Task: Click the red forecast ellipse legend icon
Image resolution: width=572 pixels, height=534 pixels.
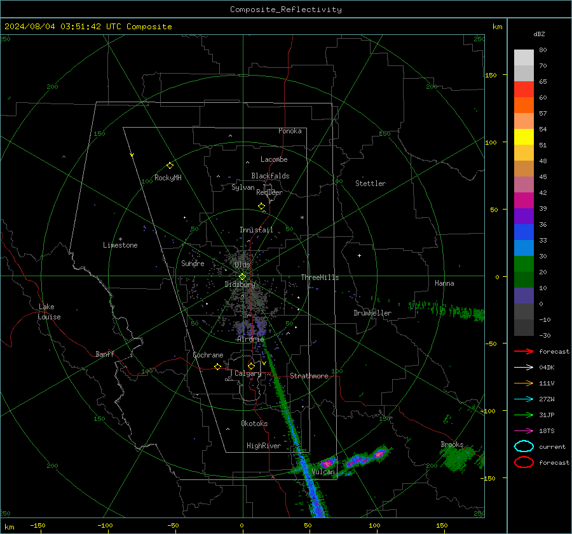Action: 524,462
